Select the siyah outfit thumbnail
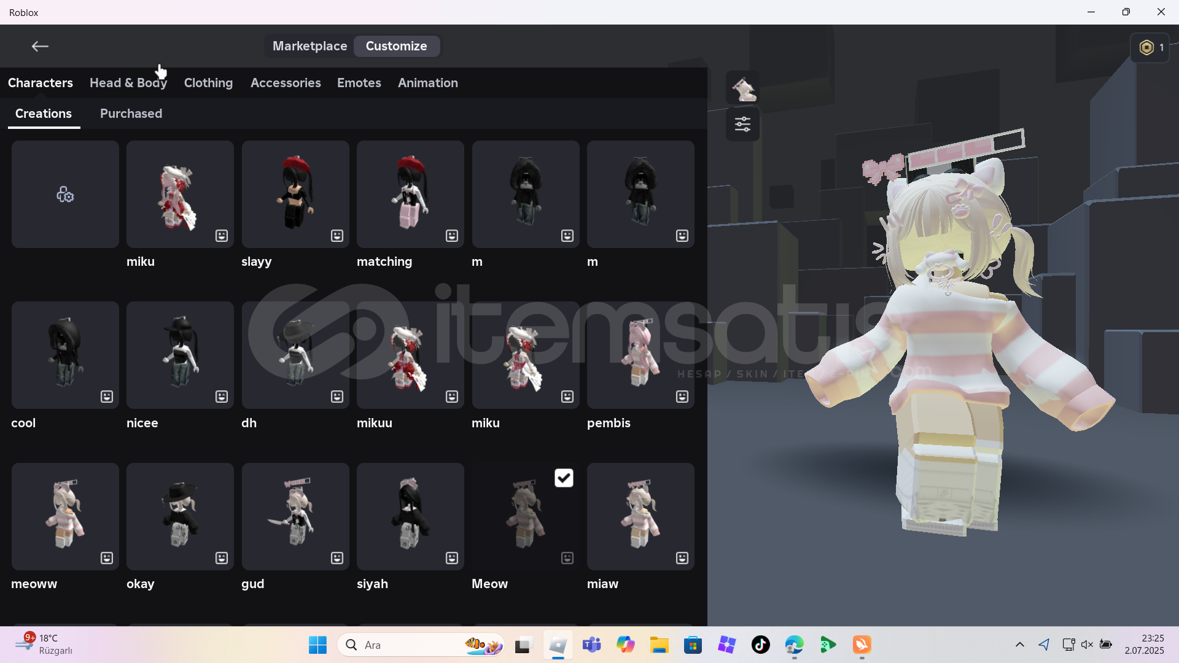 [410, 517]
